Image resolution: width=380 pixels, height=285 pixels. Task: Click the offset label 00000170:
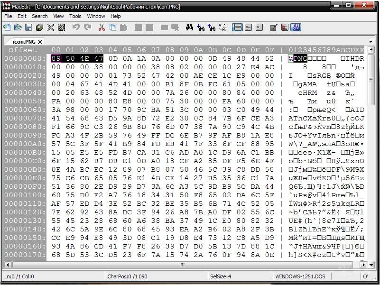pos(25,255)
